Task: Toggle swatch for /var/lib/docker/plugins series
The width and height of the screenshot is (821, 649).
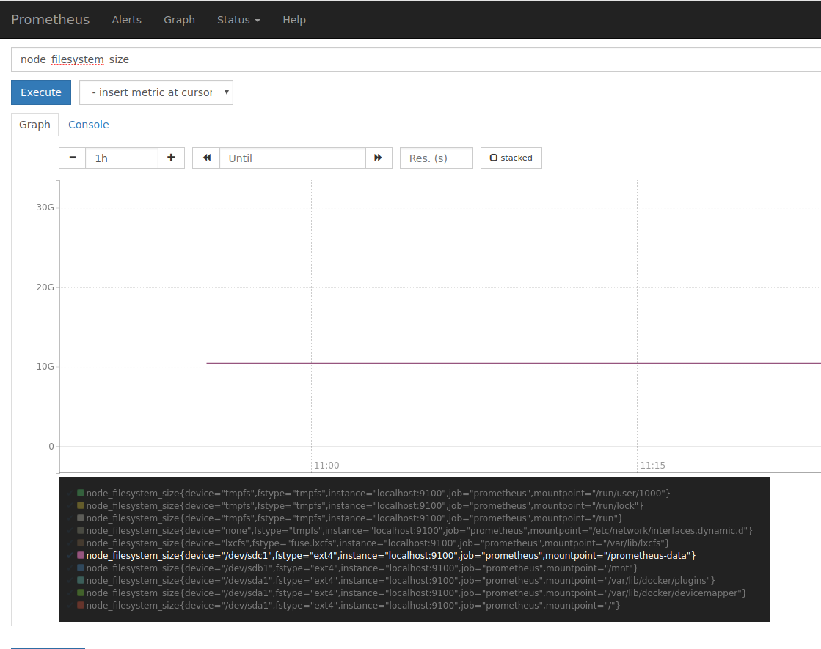Action: [x=81, y=581]
